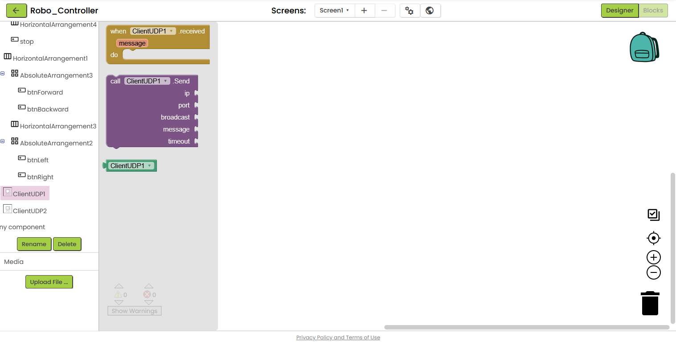Go to previous error with up arrow
The height and width of the screenshot is (342, 676).
[149, 286]
